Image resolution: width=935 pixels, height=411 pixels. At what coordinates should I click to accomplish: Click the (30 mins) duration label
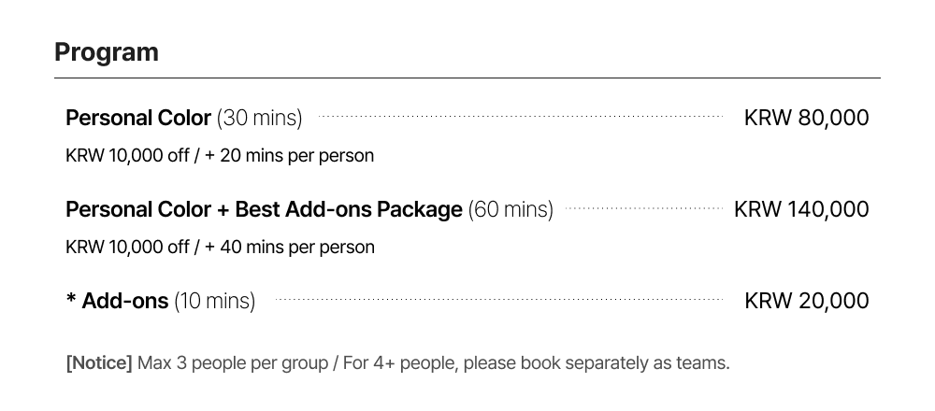coord(260,118)
